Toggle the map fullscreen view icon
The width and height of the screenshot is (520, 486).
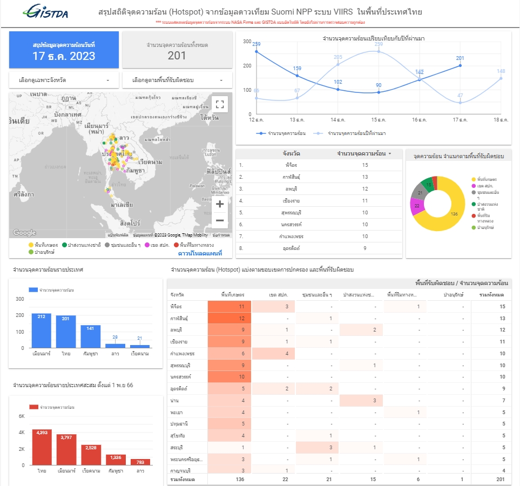220,105
